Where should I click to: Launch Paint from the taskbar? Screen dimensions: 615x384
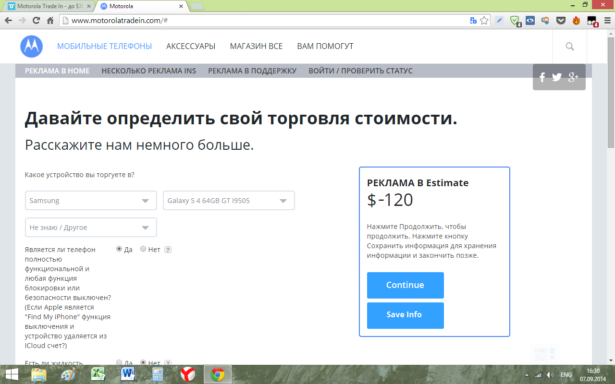point(68,374)
